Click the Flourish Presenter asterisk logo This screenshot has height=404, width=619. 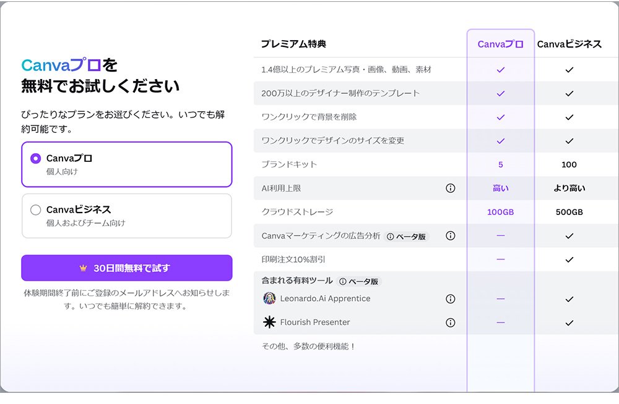click(267, 322)
